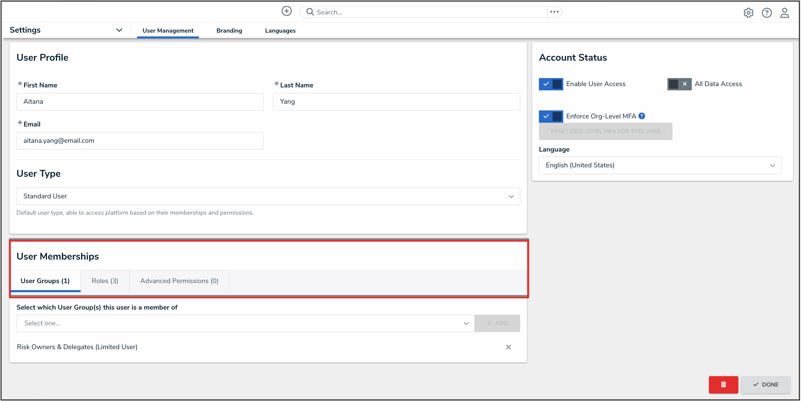Open the help question mark icon
The height and width of the screenshot is (401, 801).
pyautogui.click(x=766, y=13)
